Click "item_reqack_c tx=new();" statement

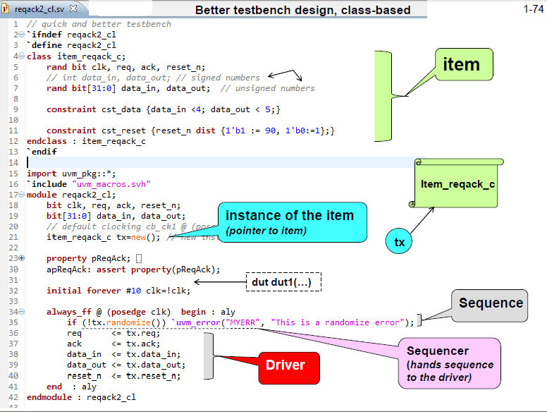(x=104, y=238)
